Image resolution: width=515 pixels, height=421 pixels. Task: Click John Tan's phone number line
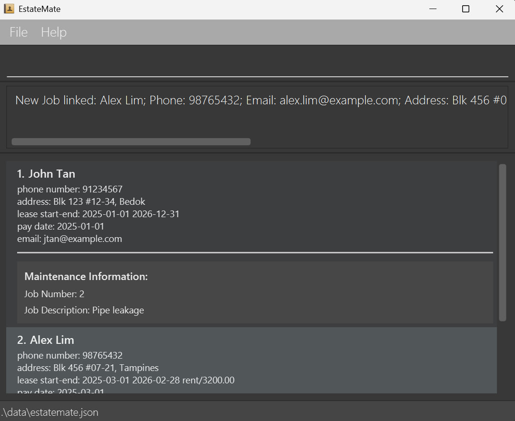(x=70, y=189)
